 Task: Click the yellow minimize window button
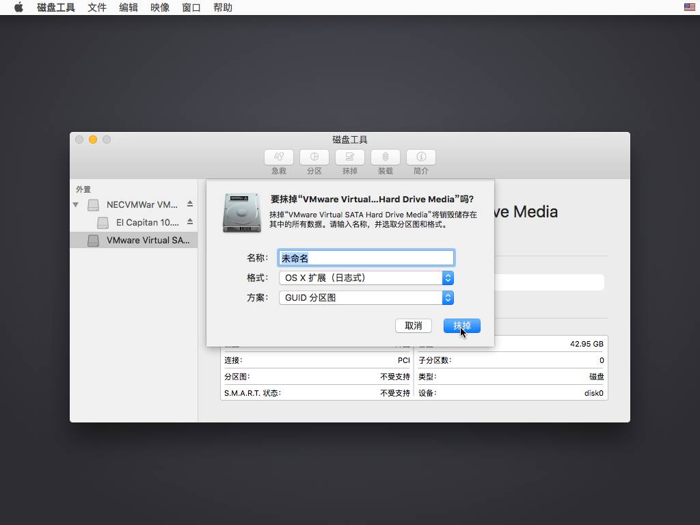[93, 139]
